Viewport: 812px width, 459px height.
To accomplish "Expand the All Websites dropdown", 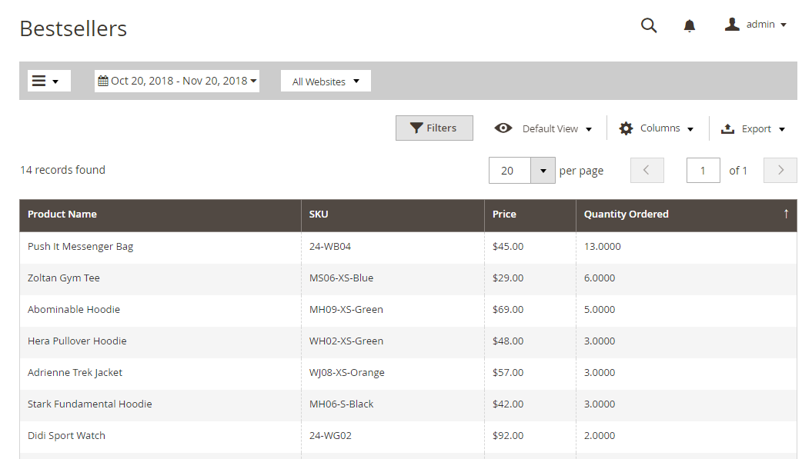I will coord(326,81).
